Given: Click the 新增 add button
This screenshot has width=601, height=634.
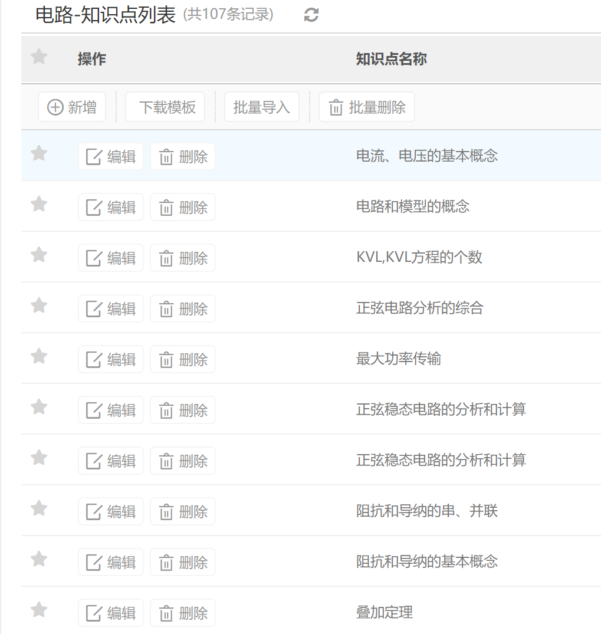Looking at the screenshot, I should click(x=72, y=107).
